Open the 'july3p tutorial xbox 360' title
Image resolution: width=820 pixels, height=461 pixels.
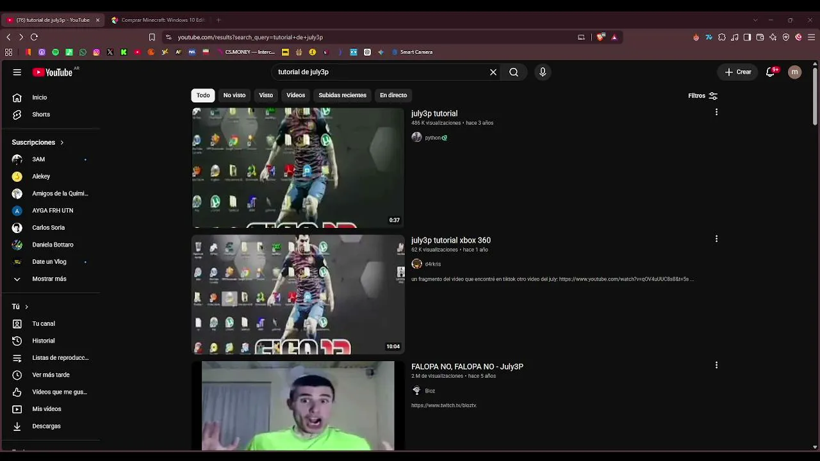click(451, 241)
